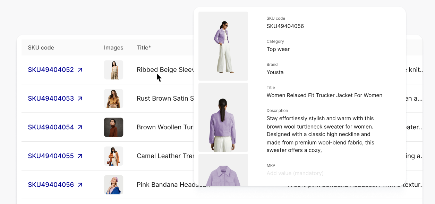The height and width of the screenshot is (204, 435).
Task: Click arrow icon next to SKU49404054
Action: [x=80, y=127]
